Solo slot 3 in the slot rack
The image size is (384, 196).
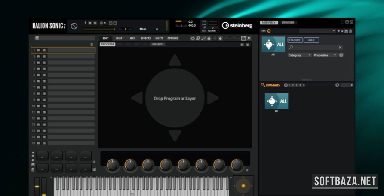click(44, 63)
